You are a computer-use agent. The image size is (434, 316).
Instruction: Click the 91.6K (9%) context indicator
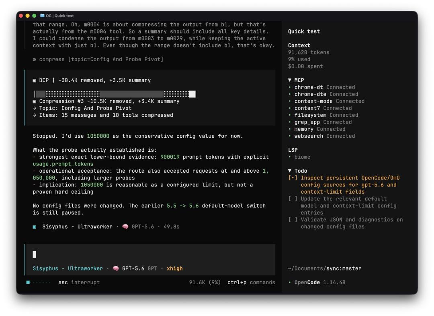click(x=205, y=282)
